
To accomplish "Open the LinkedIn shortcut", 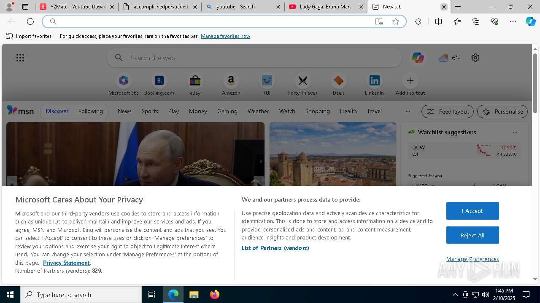I will pyautogui.click(x=374, y=85).
